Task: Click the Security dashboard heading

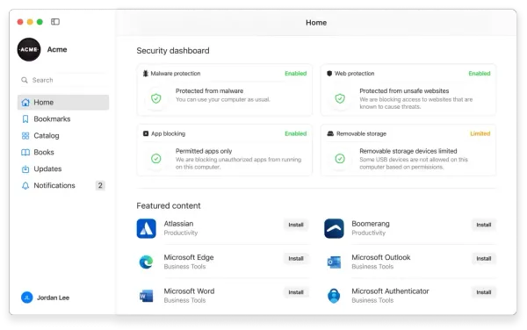Action: (173, 51)
